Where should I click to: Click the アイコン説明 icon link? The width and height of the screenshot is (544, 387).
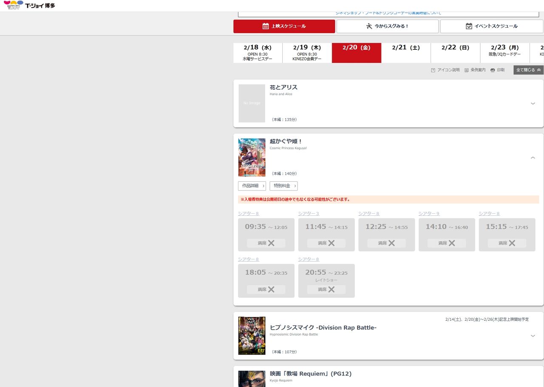click(x=445, y=70)
